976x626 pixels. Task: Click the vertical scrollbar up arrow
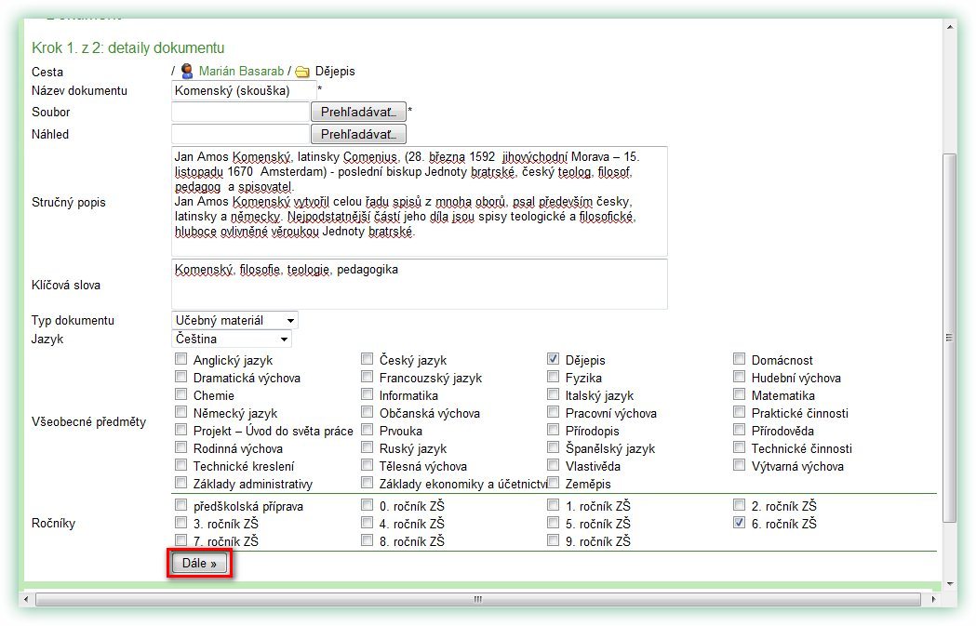[949, 27]
